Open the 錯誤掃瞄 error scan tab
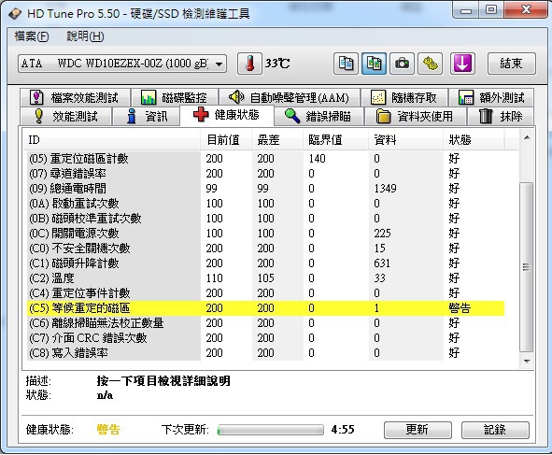The width and height of the screenshot is (552, 455). click(x=318, y=116)
